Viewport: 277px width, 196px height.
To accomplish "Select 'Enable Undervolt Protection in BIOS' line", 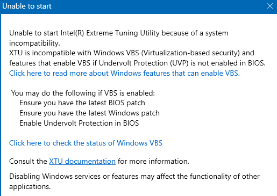I will click(x=79, y=124).
